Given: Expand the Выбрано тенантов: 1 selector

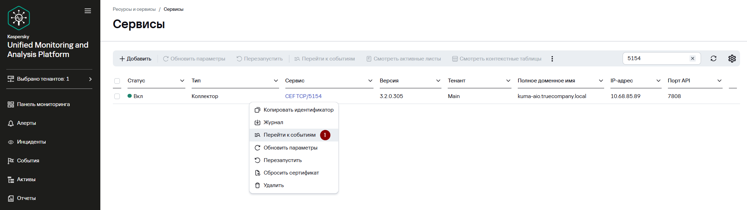Looking at the screenshot, I should pos(49,79).
